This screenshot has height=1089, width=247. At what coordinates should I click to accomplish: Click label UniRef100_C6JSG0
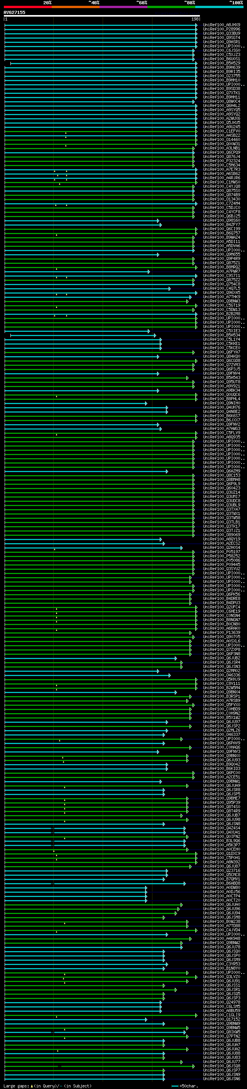[x=221, y=50]
